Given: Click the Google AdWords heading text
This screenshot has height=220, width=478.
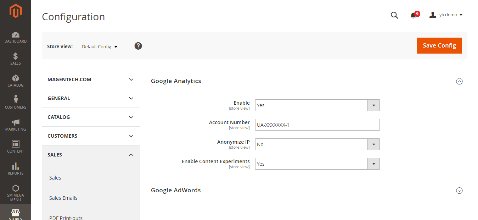Looking at the screenshot, I should pyautogui.click(x=176, y=190).
